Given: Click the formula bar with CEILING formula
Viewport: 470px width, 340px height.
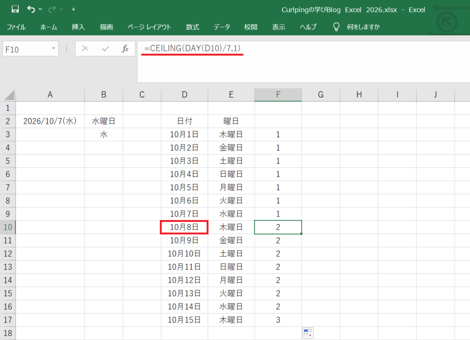Looking at the screenshot, I should (x=303, y=62).
